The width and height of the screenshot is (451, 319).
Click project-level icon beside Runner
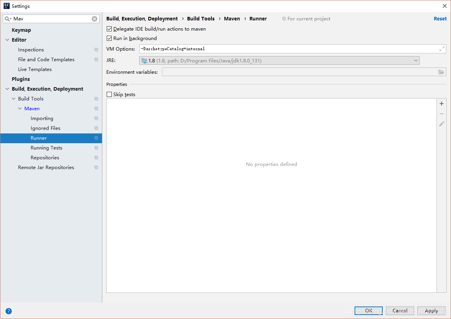[x=96, y=138]
